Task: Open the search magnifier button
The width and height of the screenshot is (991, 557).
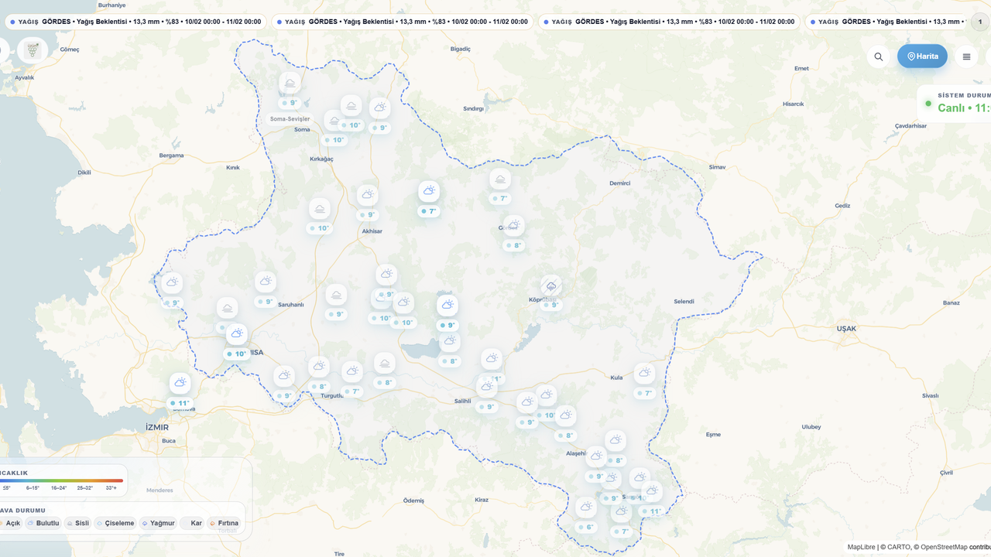Action: (x=878, y=56)
